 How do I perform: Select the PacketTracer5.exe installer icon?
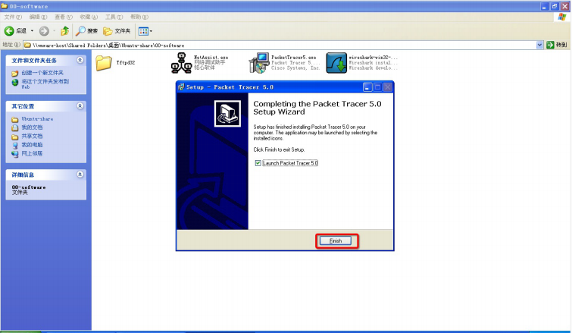(258, 63)
